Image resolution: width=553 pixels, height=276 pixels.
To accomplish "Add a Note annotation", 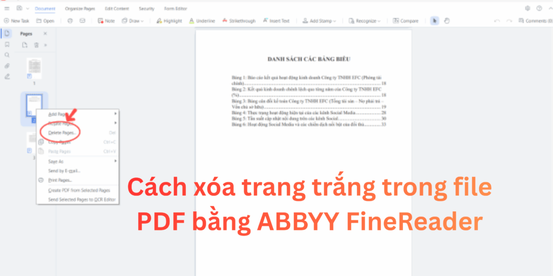I will (106, 21).
